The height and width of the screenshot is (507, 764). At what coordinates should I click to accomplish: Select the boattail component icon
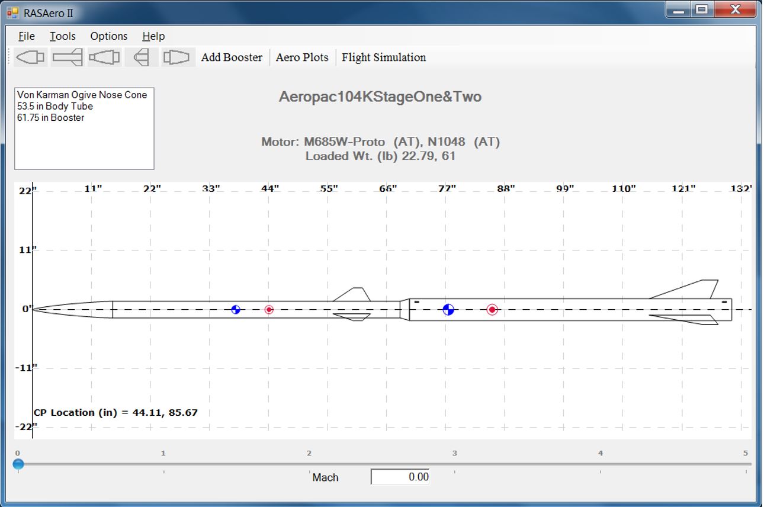(178, 57)
